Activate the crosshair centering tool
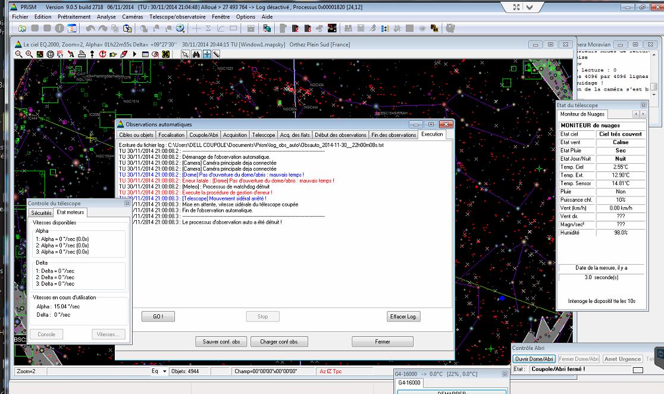Image resolution: width=664 pixels, height=394 pixels. [206, 54]
